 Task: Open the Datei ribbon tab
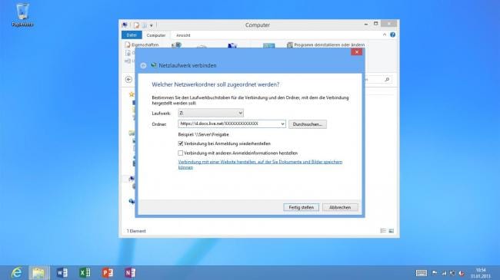coord(132,35)
